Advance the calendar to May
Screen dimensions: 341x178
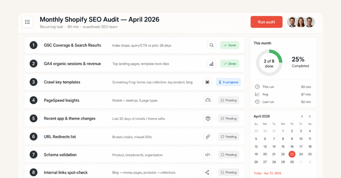(310, 116)
